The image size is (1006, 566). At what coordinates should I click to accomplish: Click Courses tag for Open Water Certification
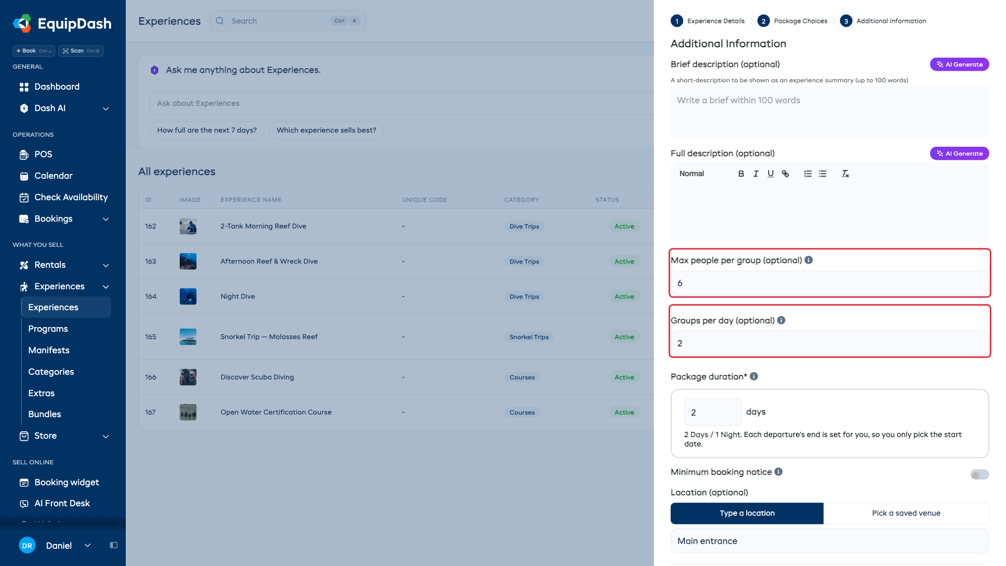(522, 413)
